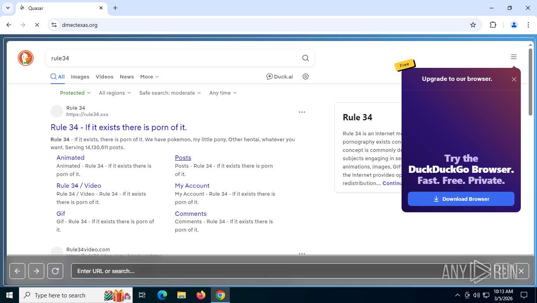This screenshot has width=537, height=303.
Task: Open Chrome three-dot menu
Action: coord(528,25)
